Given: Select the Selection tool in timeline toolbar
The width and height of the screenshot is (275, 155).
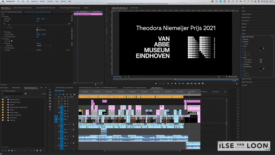Looking at the screenshot, I should (50, 89).
